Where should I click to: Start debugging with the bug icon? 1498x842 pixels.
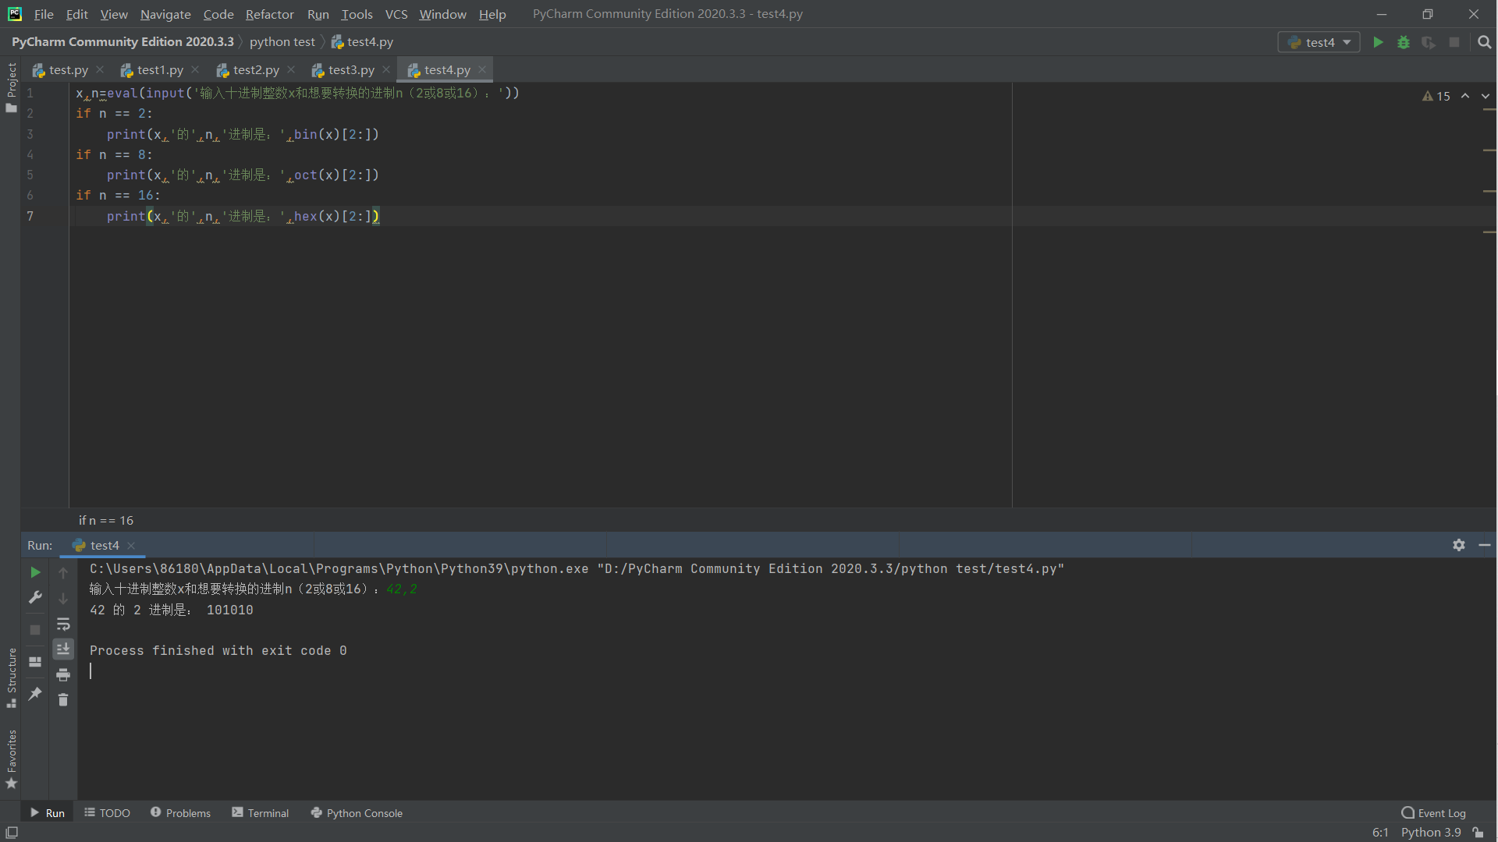1404,42
